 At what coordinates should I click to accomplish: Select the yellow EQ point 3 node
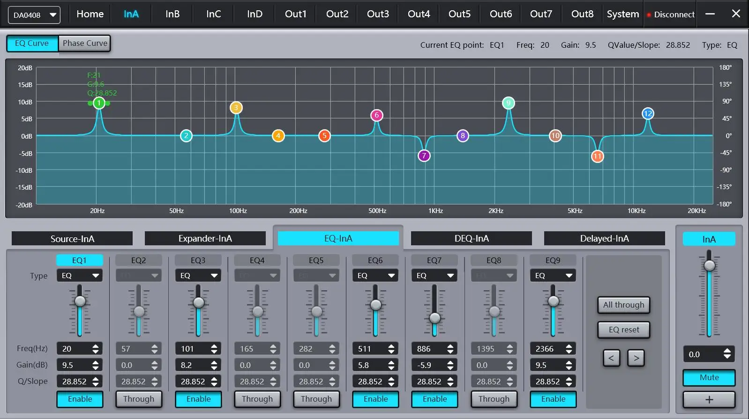pyautogui.click(x=236, y=108)
